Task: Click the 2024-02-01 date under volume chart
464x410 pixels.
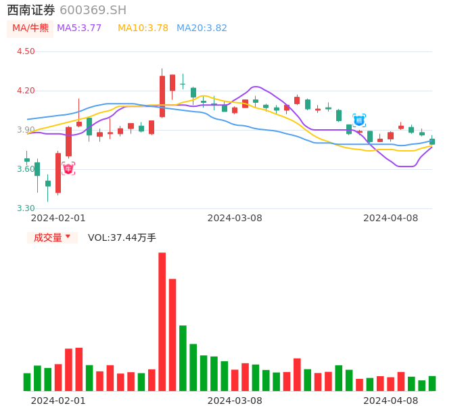Action: [x=58, y=401]
